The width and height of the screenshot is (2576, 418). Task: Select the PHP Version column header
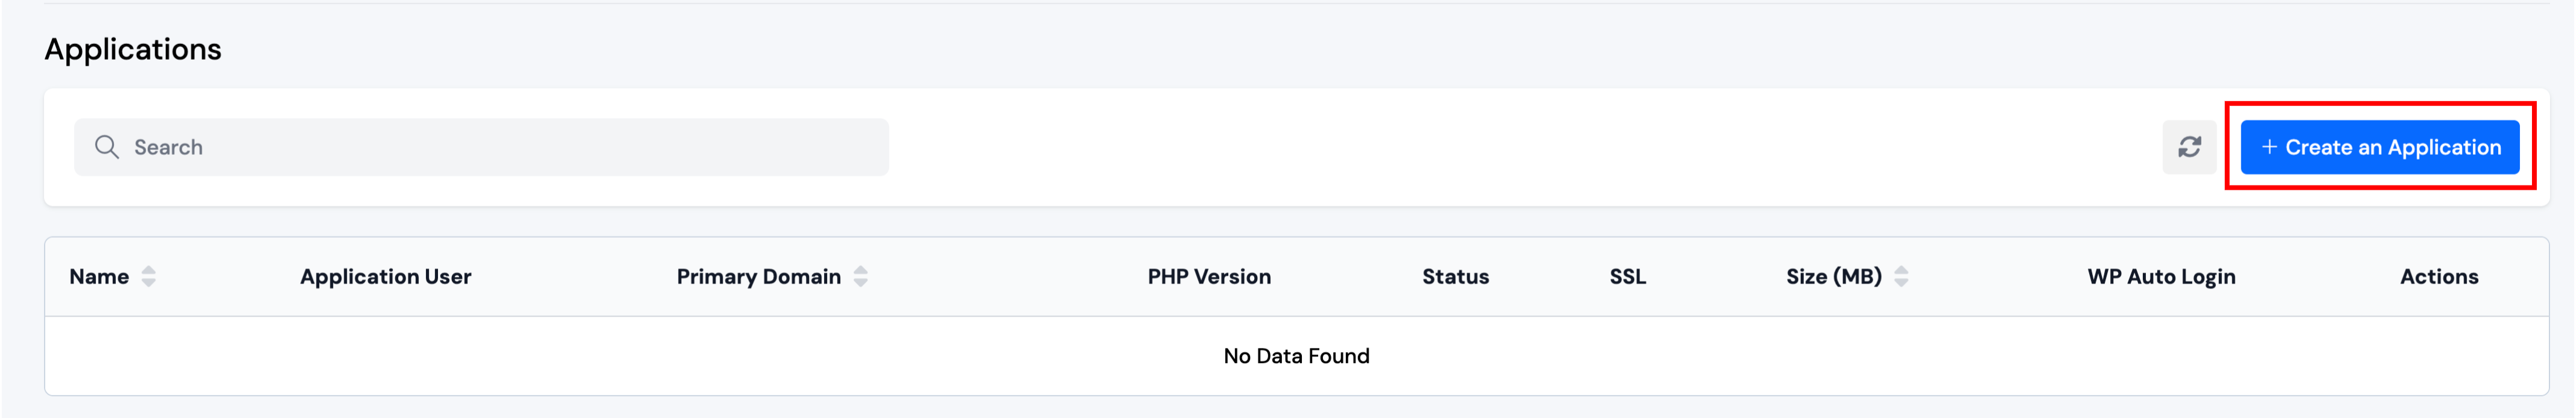point(1208,276)
